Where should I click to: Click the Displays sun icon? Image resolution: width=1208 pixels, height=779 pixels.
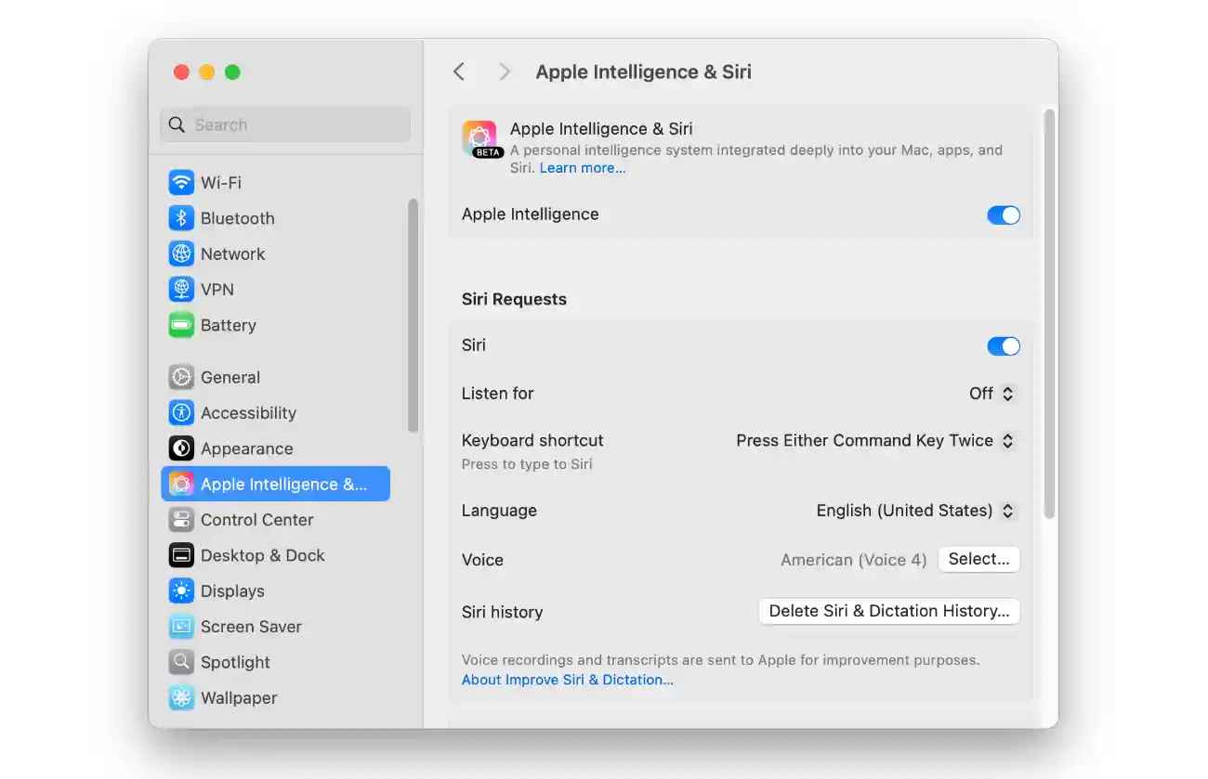(x=181, y=591)
